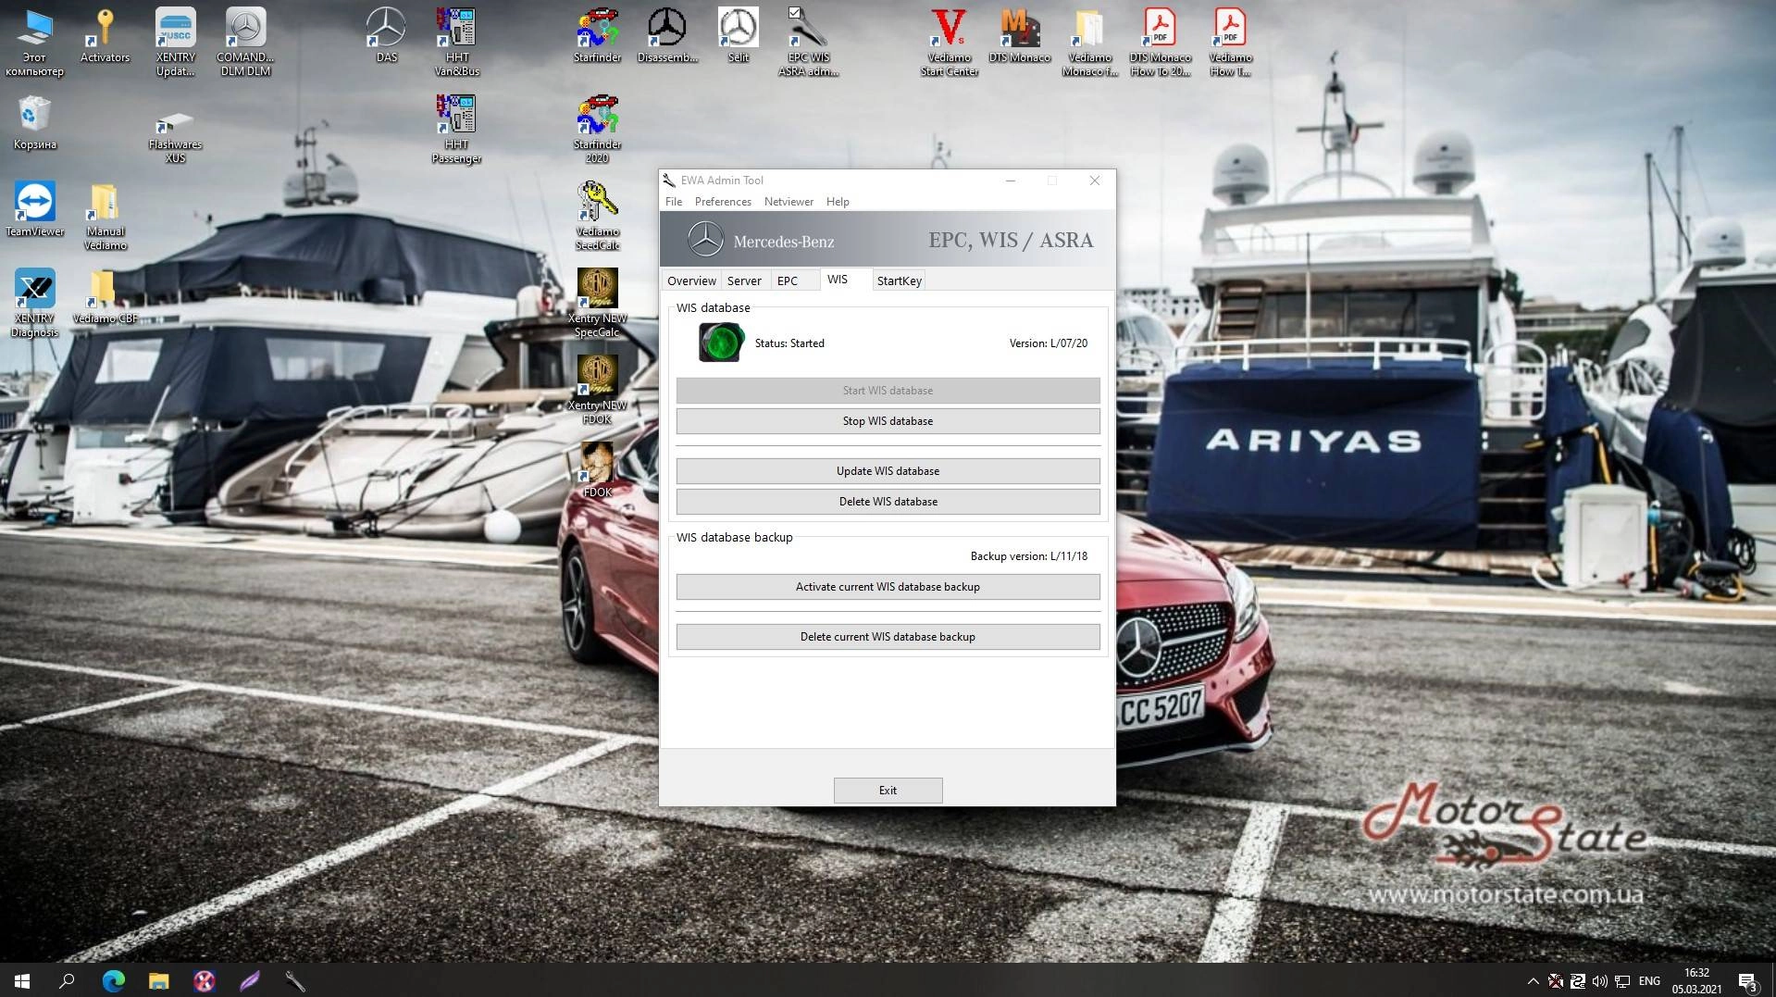The width and height of the screenshot is (1776, 997).
Task: Switch to the StartKey tab
Action: pos(899,280)
